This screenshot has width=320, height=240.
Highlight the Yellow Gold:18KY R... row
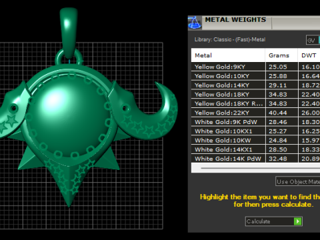tap(255, 103)
